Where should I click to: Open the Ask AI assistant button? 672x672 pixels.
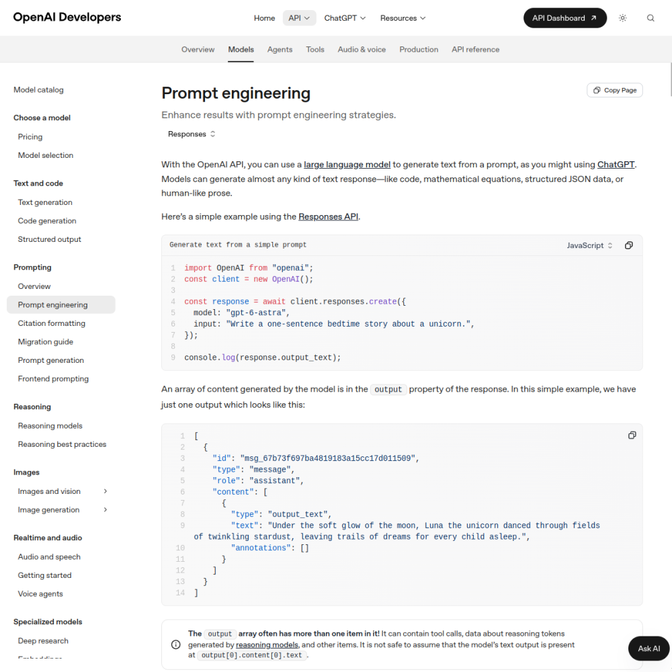(648, 648)
